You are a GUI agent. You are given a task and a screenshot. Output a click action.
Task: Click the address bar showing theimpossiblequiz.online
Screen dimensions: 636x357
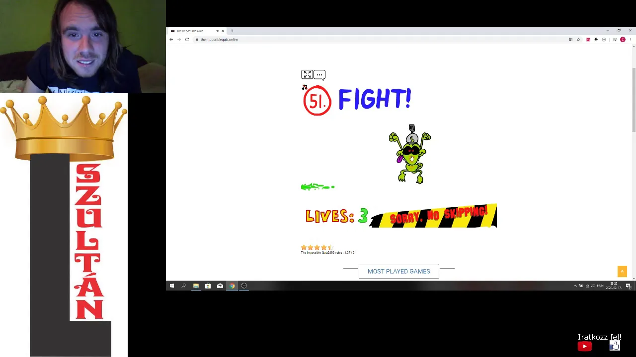381,40
